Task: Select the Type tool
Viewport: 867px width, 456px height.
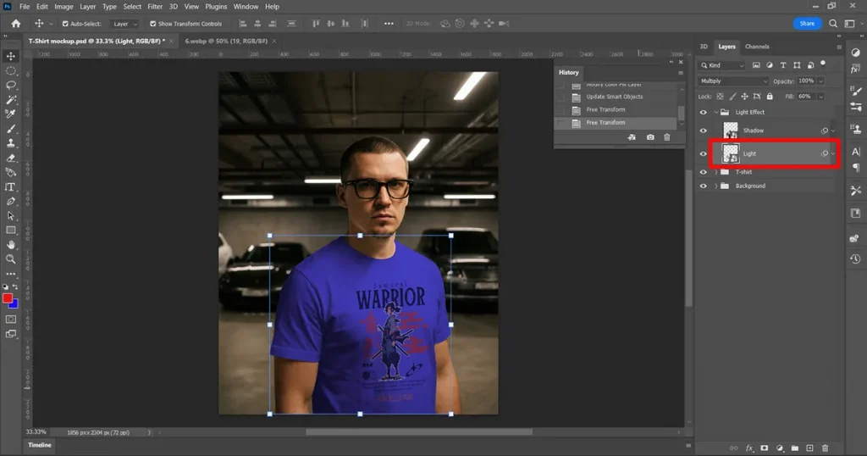Action: [10, 187]
